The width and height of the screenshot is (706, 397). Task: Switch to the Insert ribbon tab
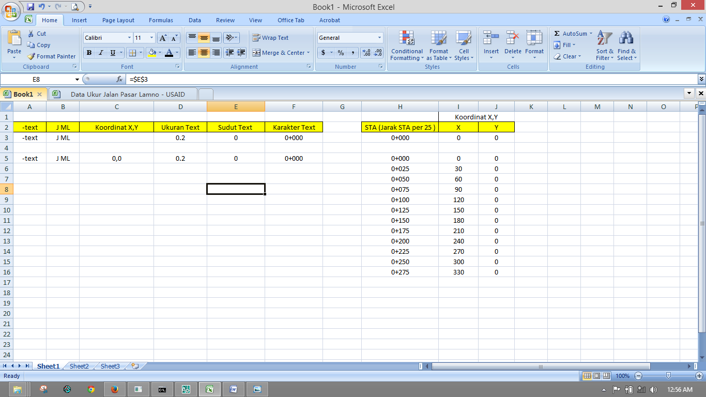pos(80,20)
